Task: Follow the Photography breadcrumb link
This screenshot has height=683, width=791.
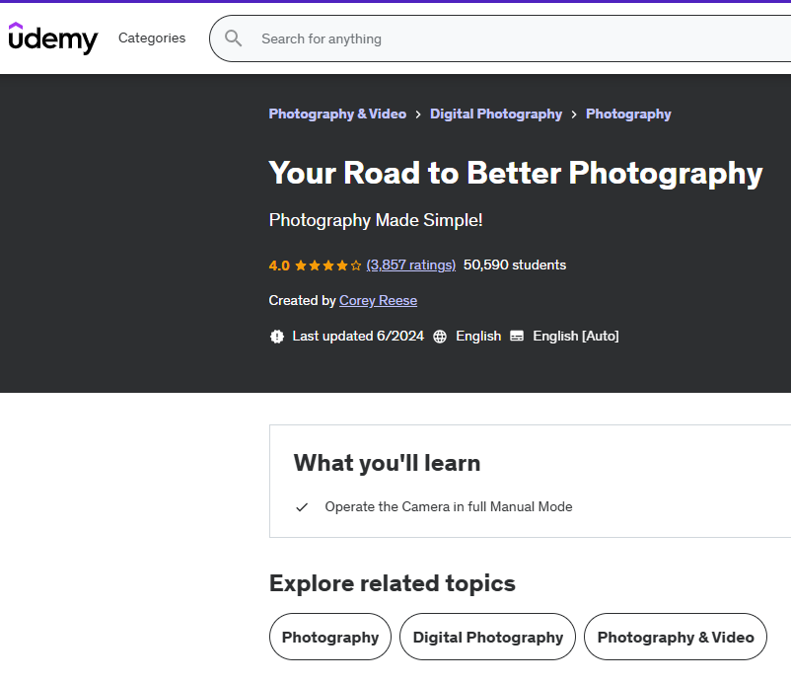Action: click(628, 114)
